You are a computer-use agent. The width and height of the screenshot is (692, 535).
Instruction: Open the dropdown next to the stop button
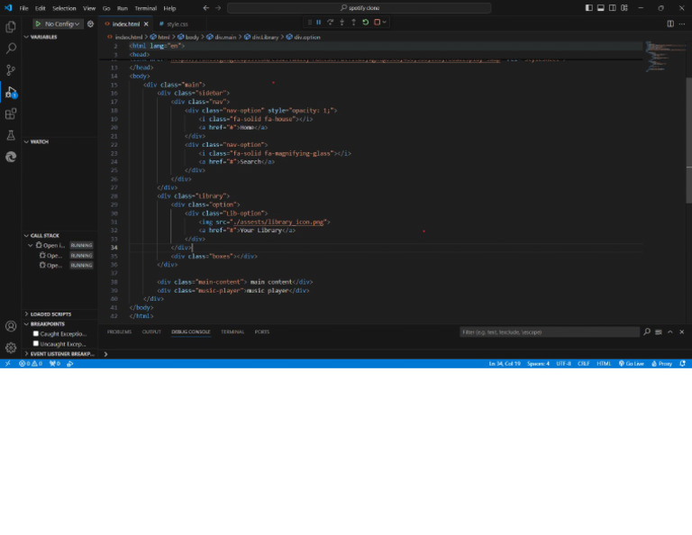pos(385,22)
